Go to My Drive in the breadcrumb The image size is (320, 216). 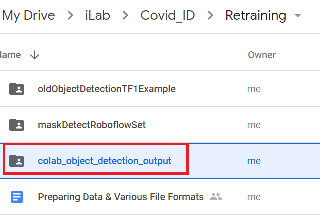[x=28, y=16]
